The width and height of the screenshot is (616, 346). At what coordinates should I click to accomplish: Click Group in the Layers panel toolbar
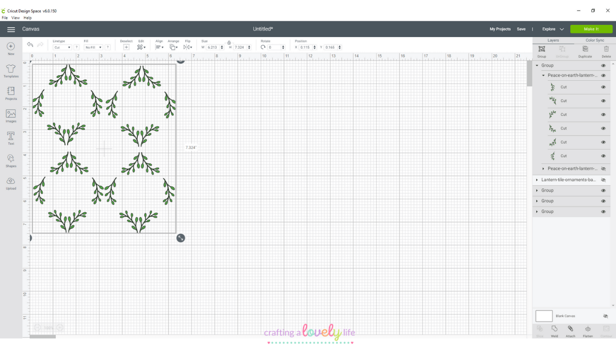coord(541,52)
